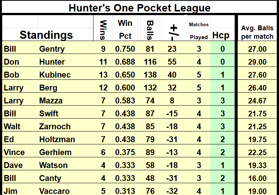Select Vince Gerhiem's win percentage 0.375
Viewport: 279px width, 195px height.
pyautogui.click(x=125, y=152)
